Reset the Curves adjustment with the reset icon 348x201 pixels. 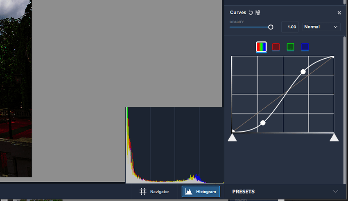[x=251, y=13]
